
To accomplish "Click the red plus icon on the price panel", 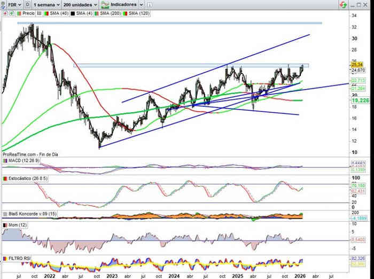I will [5, 12].
